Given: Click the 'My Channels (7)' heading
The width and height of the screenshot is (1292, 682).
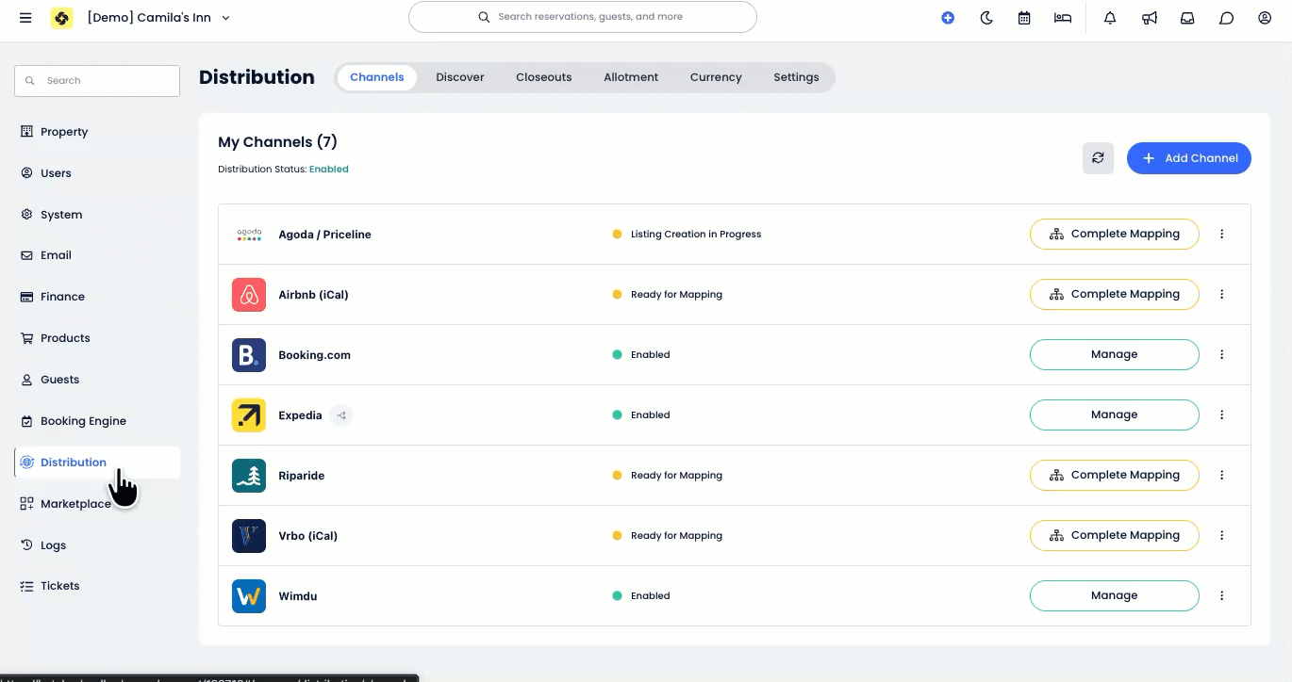Looking at the screenshot, I should coord(277,142).
